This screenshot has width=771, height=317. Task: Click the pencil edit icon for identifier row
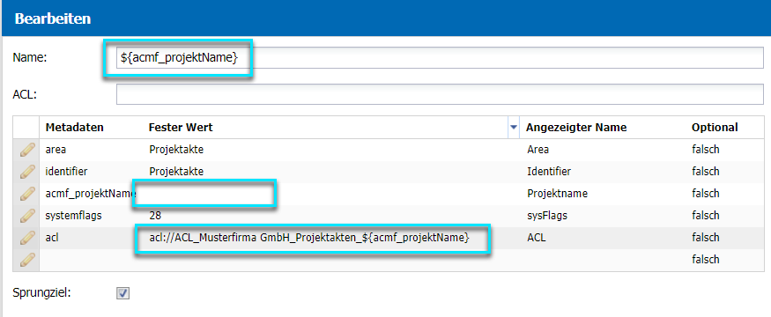(x=27, y=172)
